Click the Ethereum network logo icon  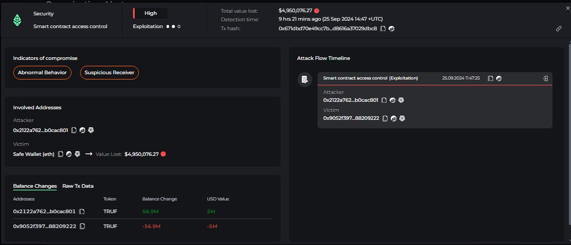[17, 20]
